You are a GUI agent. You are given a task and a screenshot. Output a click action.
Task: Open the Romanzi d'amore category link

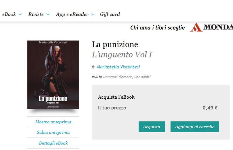point(118,77)
